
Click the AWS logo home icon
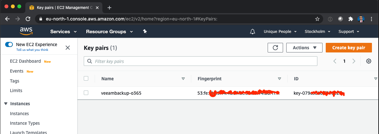26,31
